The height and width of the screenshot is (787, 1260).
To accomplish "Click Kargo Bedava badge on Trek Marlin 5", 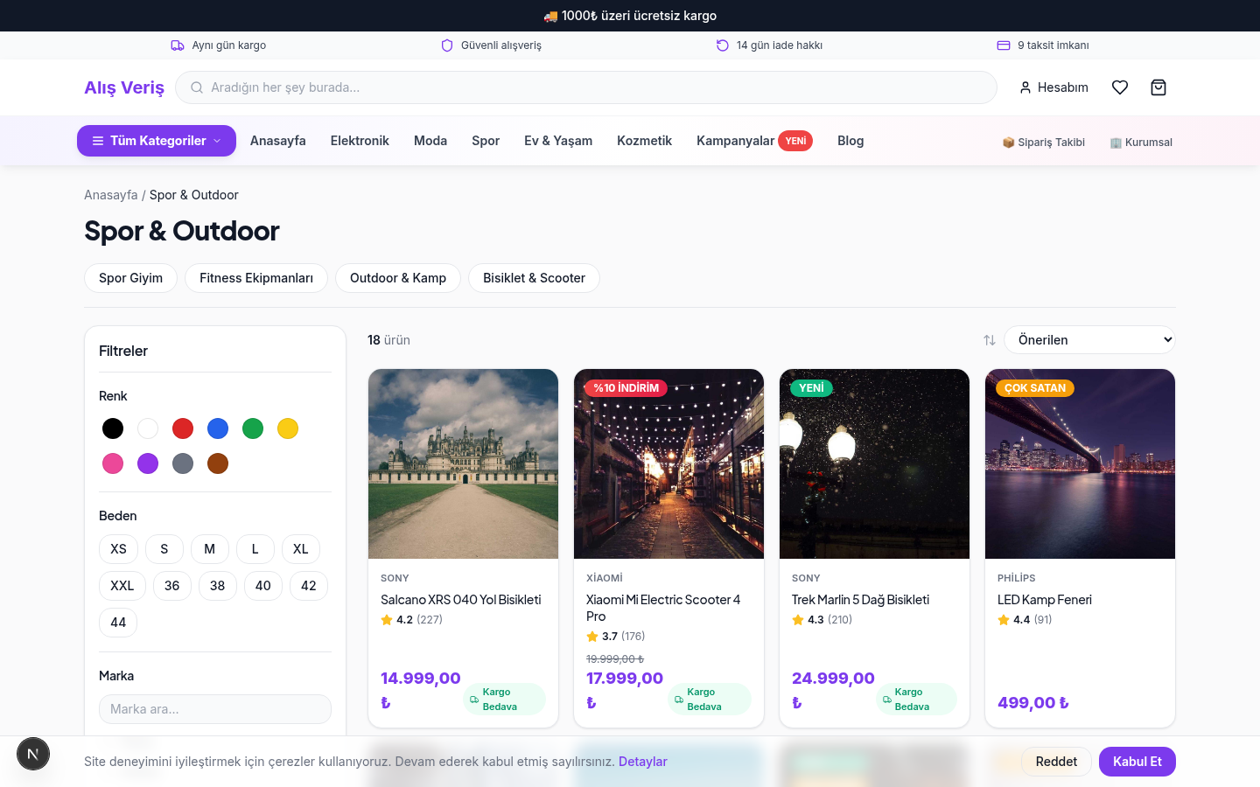I will 916,699.
